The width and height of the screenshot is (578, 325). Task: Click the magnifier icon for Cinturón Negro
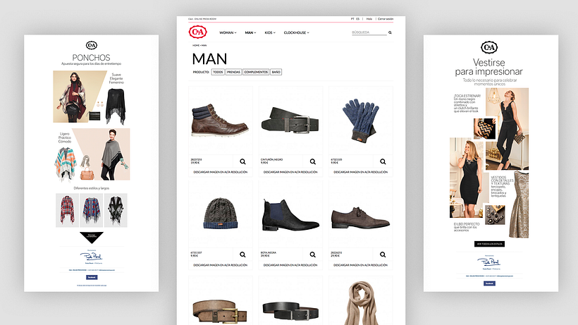point(312,161)
